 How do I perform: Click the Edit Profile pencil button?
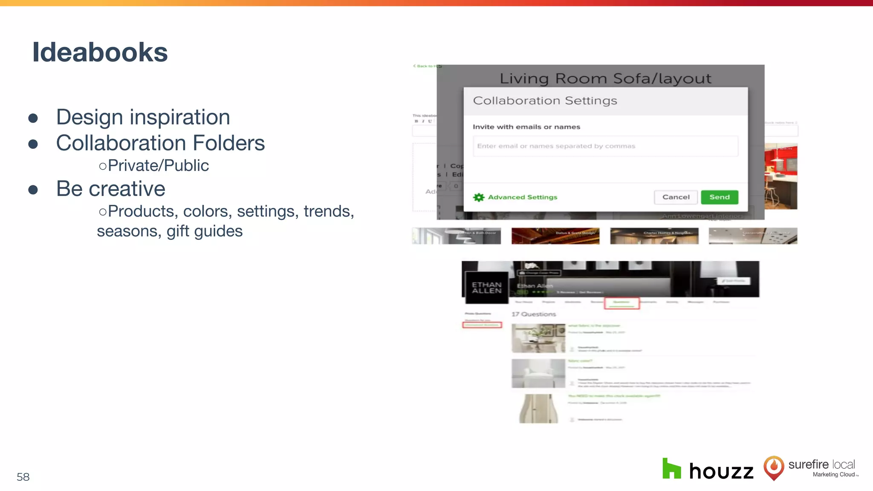[x=734, y=281]
